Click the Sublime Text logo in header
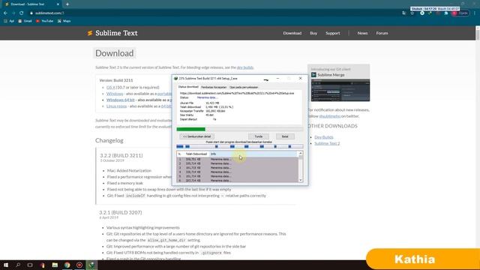This screenshot has width=480, height=270. [x=112, y=33]
